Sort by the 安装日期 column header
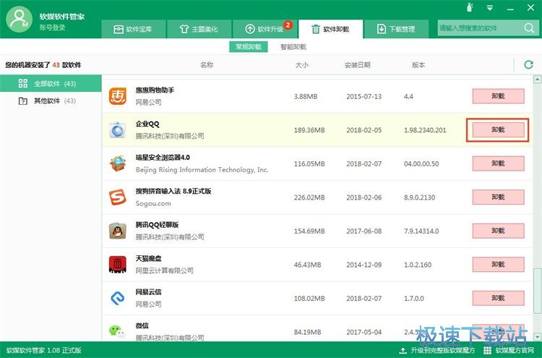 [358, 64]
